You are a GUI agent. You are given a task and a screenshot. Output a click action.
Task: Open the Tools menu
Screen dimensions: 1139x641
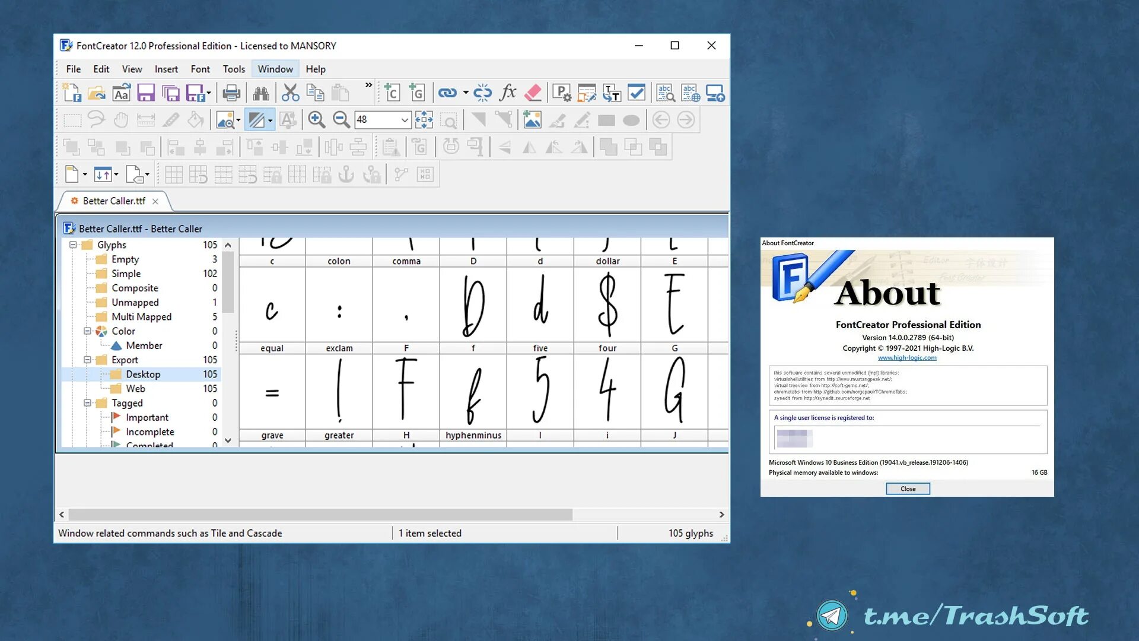[234, 69]
